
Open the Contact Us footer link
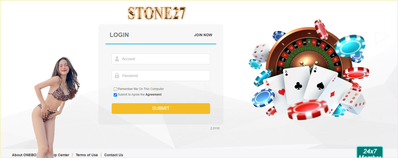click(113, 155)
